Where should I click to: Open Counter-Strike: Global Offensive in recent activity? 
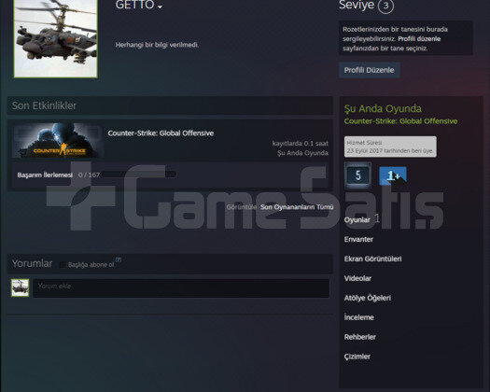coord(161,133)
